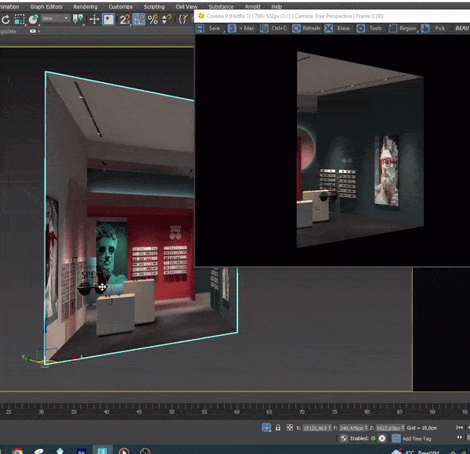470x454 pixels.
Task: Click Save in Corona frame buffer
Action: click(x=209, y=28)
